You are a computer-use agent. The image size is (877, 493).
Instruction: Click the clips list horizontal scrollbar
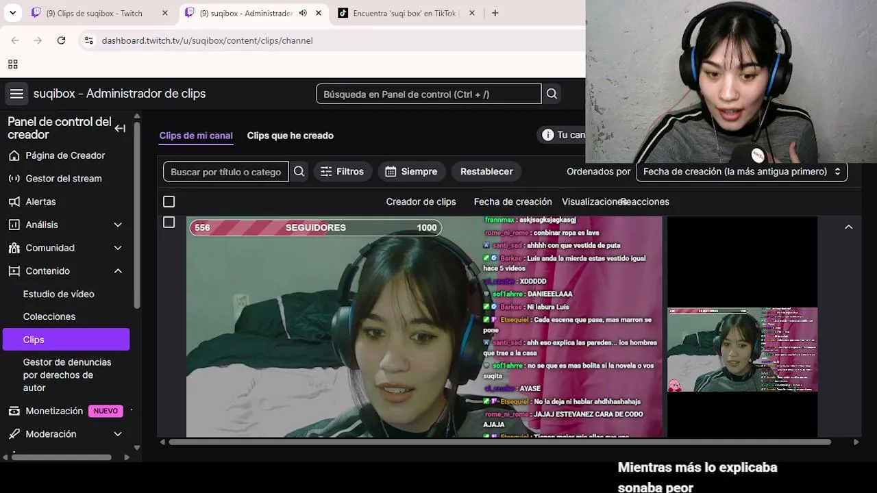500,442
